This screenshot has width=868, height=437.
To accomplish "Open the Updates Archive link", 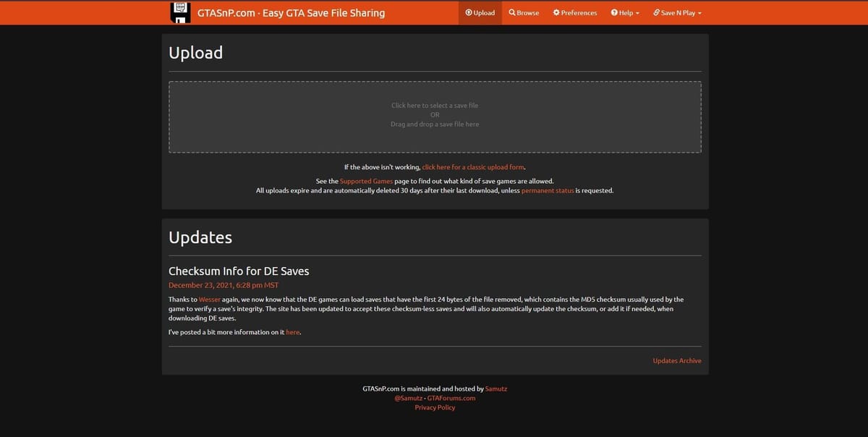I will tap(676, 360).
